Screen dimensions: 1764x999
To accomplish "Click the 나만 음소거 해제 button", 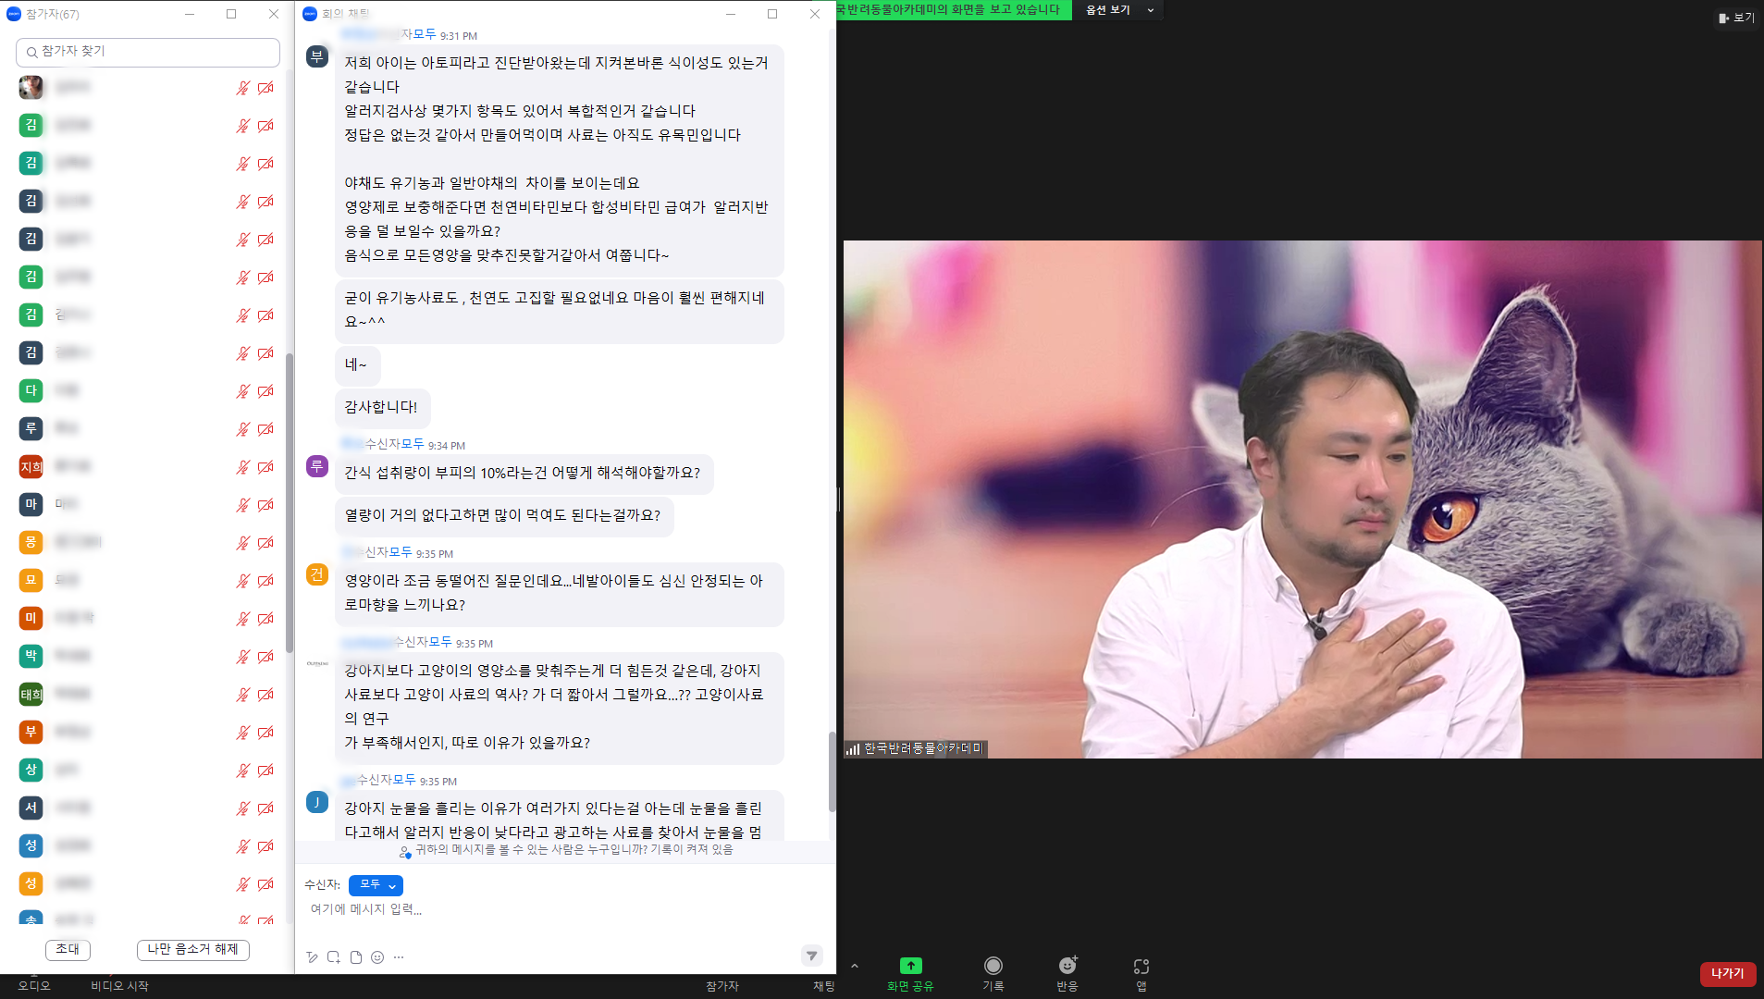I will 193,950.
